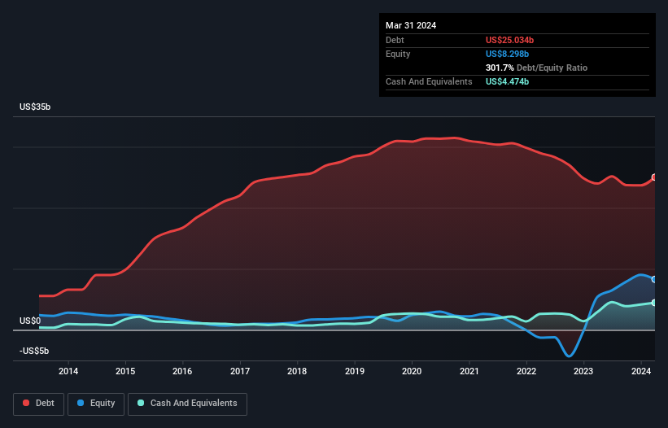Click Cash And Equivalents label in tooltip
Screen dimensions: 668x428
pos(429,81)
